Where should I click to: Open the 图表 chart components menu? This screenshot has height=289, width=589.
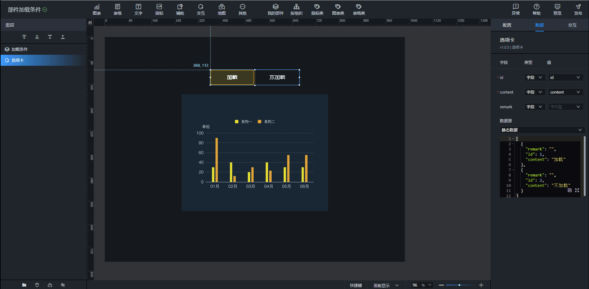[96, 9]
